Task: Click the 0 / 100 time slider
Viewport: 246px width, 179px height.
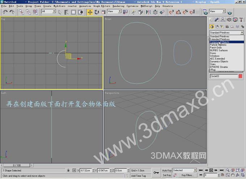Action: 17,165
